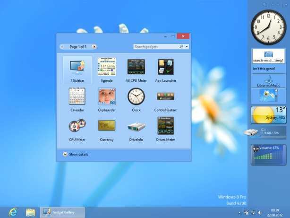
Task: Go to next gadget page
Action: coord(94,47)
